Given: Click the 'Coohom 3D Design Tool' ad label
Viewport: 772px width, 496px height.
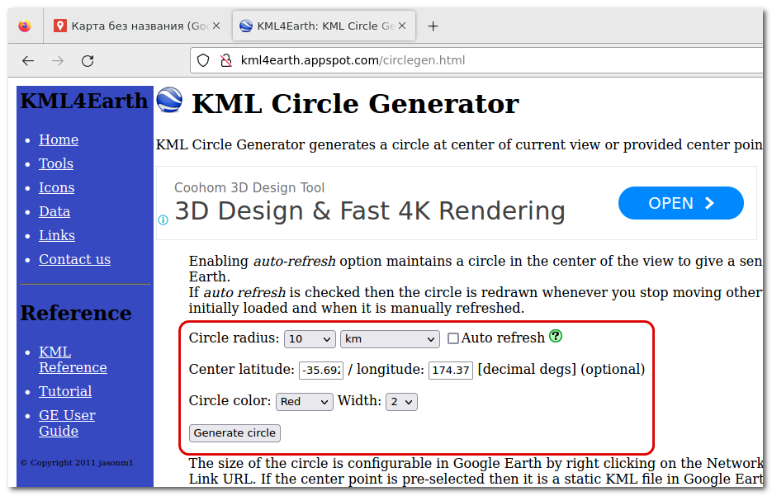Looking at the screenshot, I should click(x=249, y=188).
